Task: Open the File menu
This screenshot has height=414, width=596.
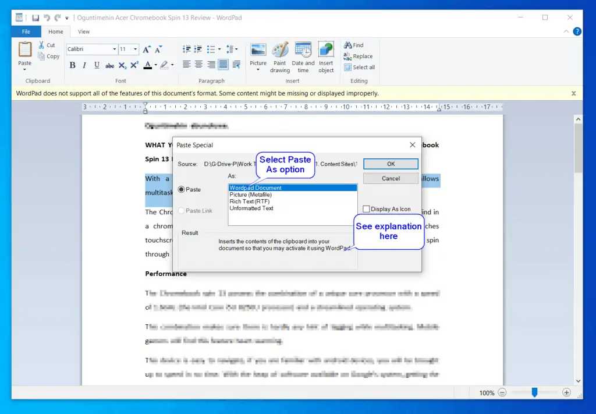Action: click(x=26, y=32)
